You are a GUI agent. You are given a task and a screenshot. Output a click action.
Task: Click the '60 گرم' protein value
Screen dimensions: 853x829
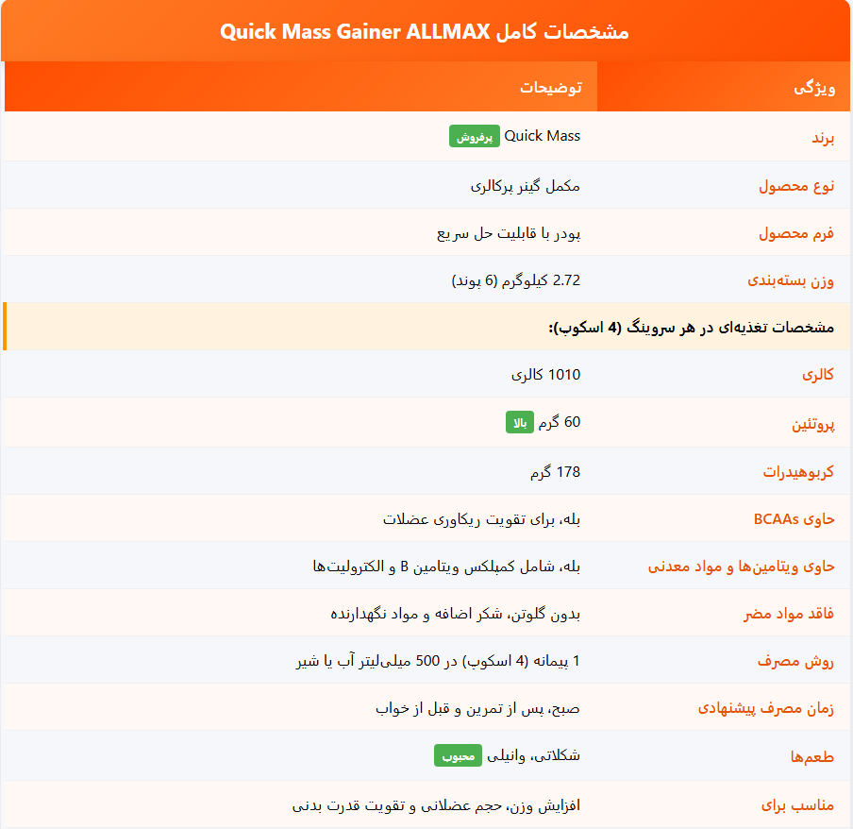click(x=560, y=422)
